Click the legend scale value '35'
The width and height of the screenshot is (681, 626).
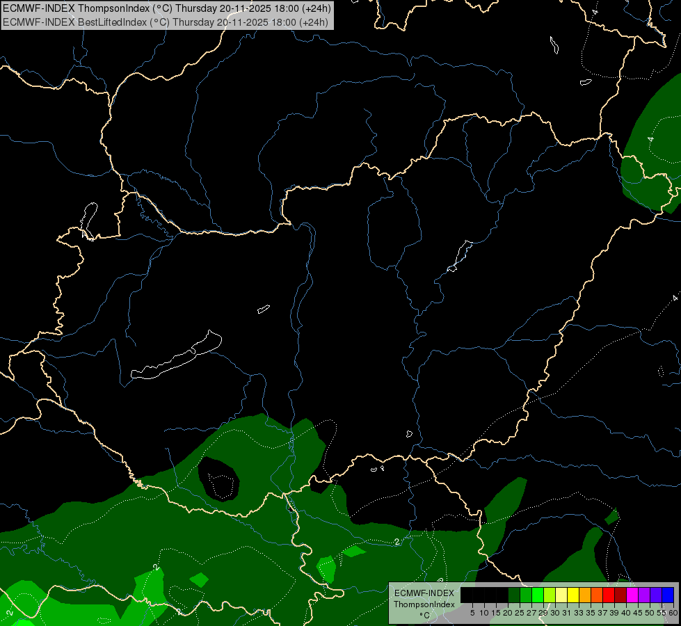click(591, 613)
